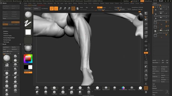Toggle eye visibility of selected Merged_PM3D_Cylinder subtool
Image resolution: width=172 pixels, height=96 pixels.
[168, 30]
